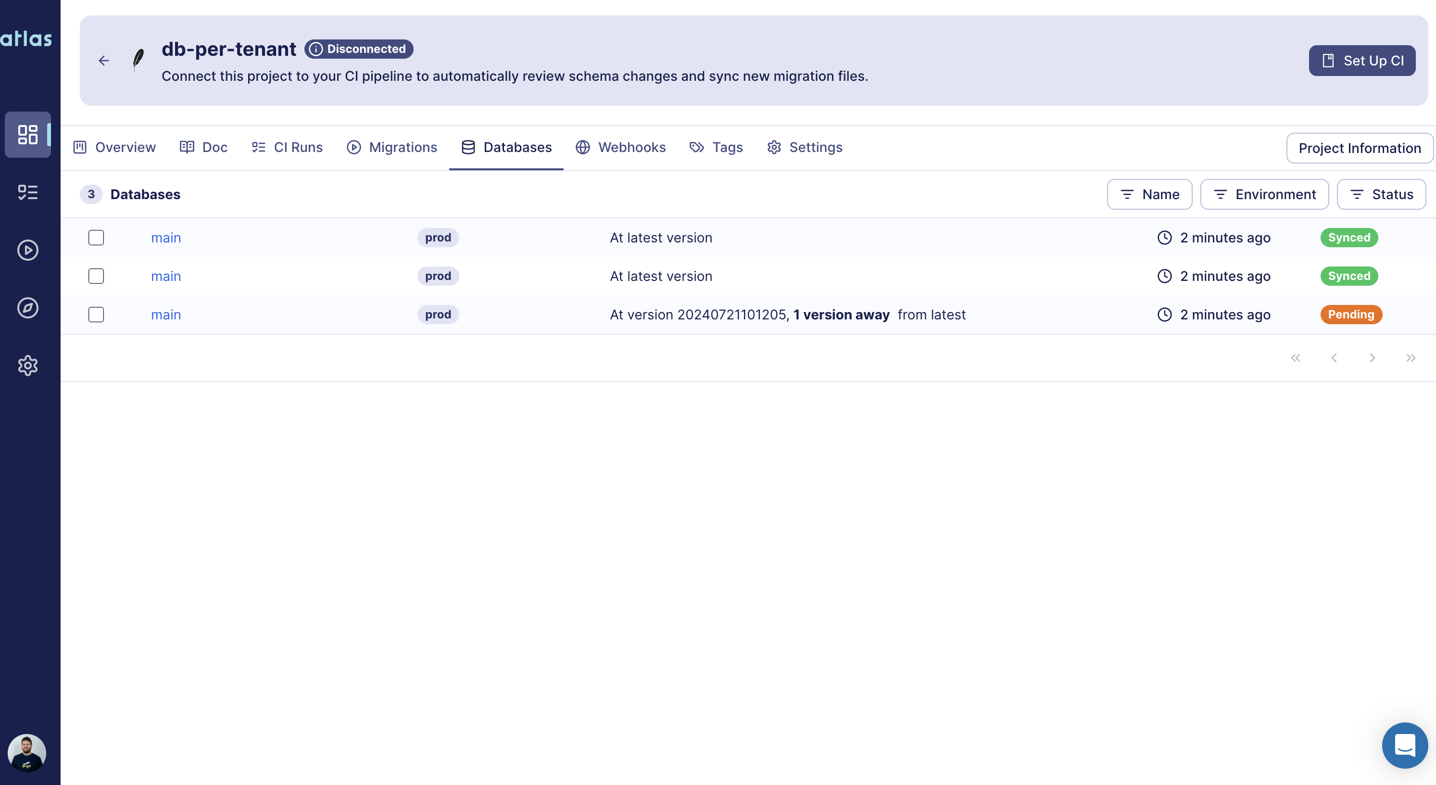Check the first Synced database checkbox
This screenshot has height=785, width=1436.
pos(95,237)
